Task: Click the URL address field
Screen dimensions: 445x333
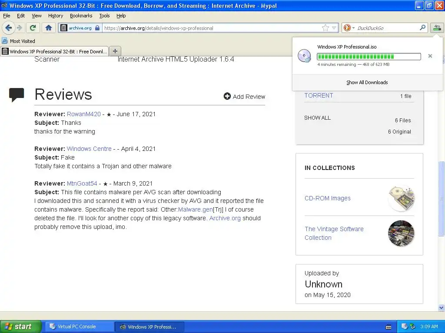Action: point(212,28)
